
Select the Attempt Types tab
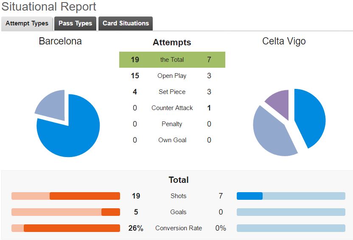(x=27, y=23)
